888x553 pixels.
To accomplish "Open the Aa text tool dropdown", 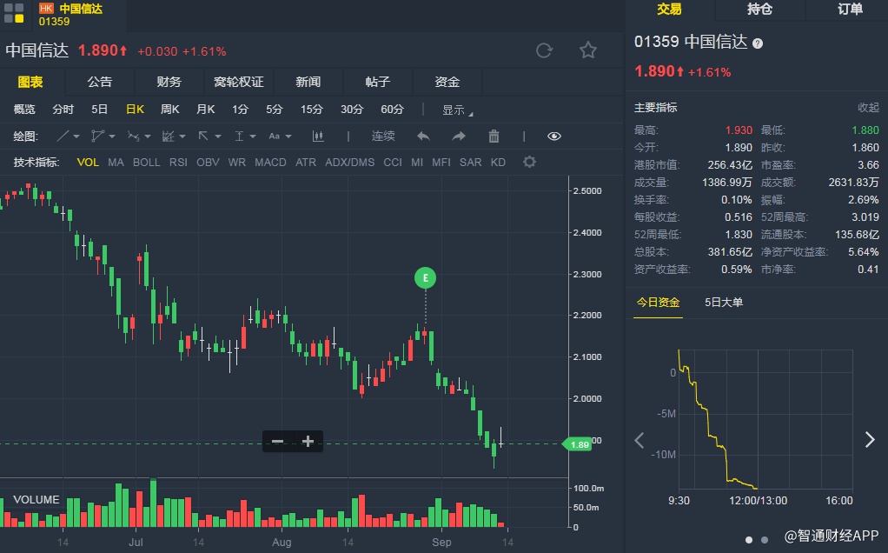I will click(x=279, y=137).
